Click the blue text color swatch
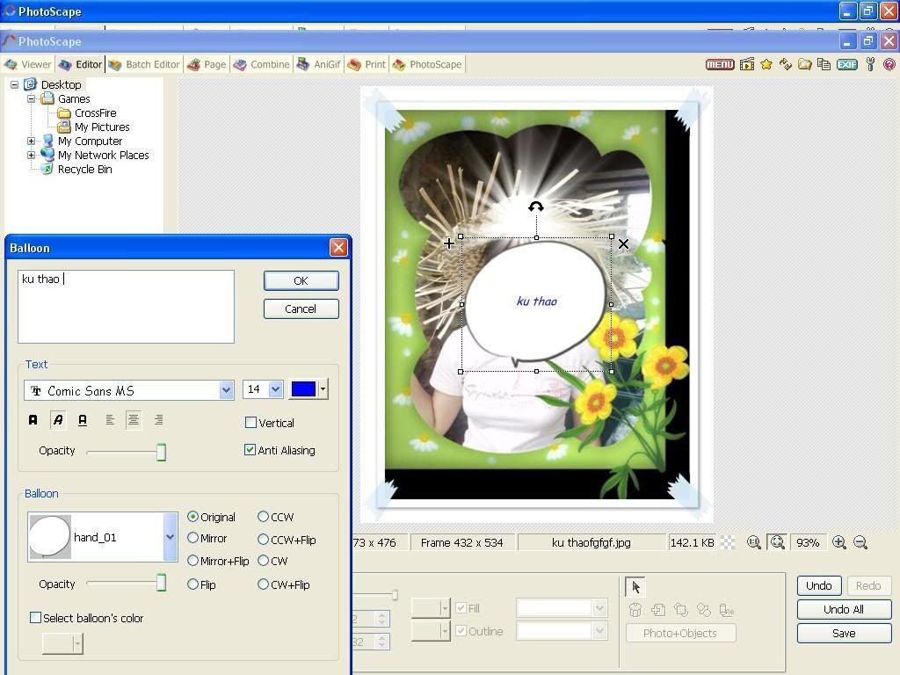Screen dimensions: 900x675 coord(303,389)
